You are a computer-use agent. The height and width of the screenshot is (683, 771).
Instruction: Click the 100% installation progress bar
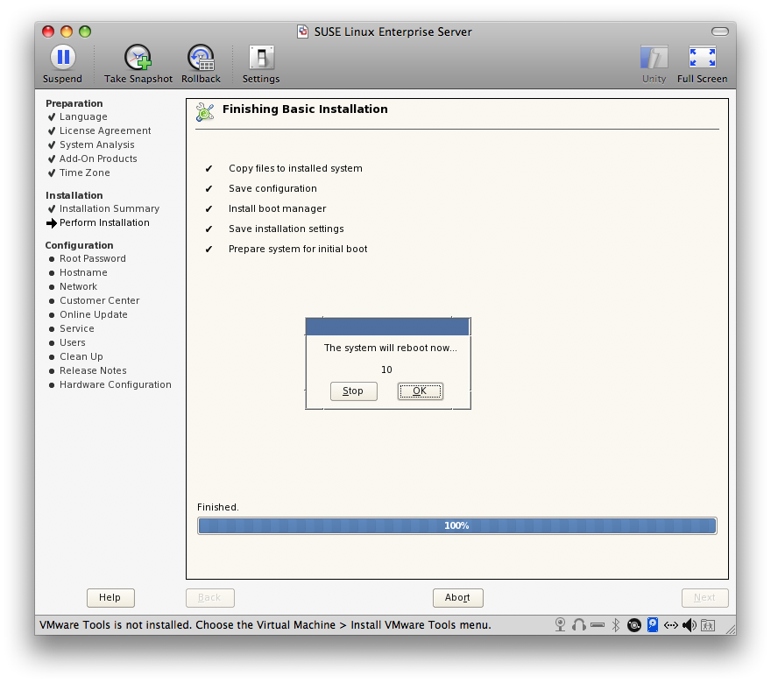(456, 525)
